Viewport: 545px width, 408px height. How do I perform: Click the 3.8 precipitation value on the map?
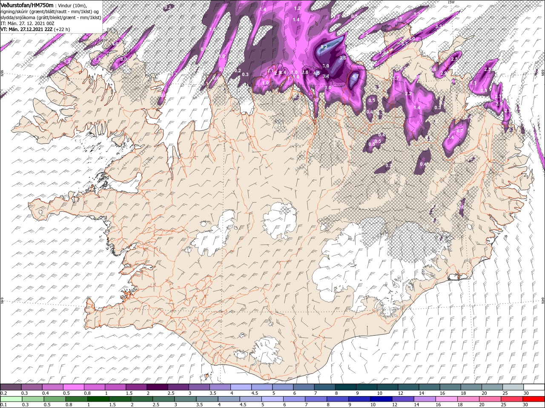point(342,57)
